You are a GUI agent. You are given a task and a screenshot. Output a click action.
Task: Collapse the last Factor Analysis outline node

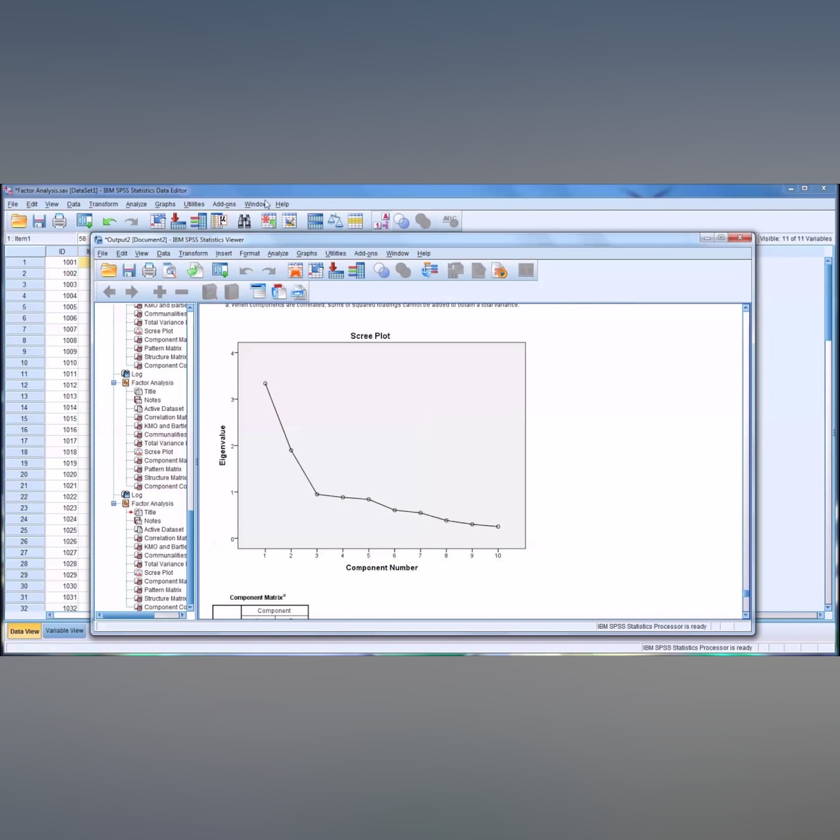[114, 503]
